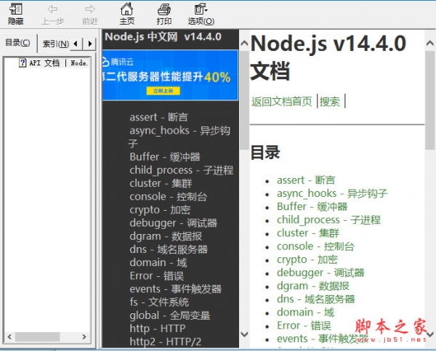Click the Back (上一步) toolbar arrow
Viewport: 436px width, 351px height.
[x=52, y=14]
